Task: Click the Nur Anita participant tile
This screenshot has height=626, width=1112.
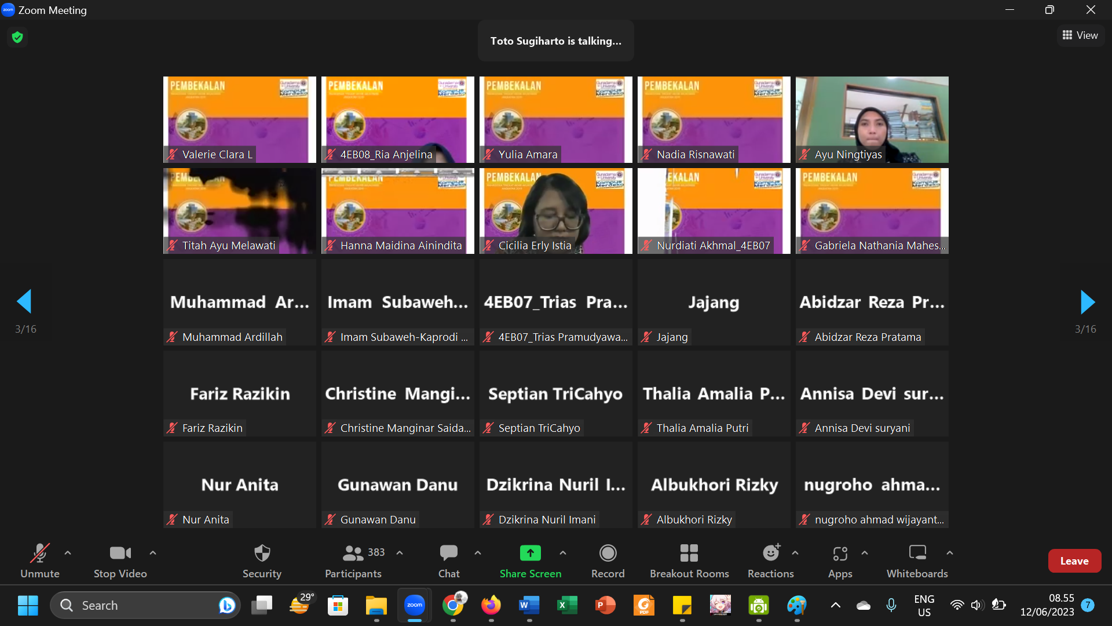Action: [240, 485]
